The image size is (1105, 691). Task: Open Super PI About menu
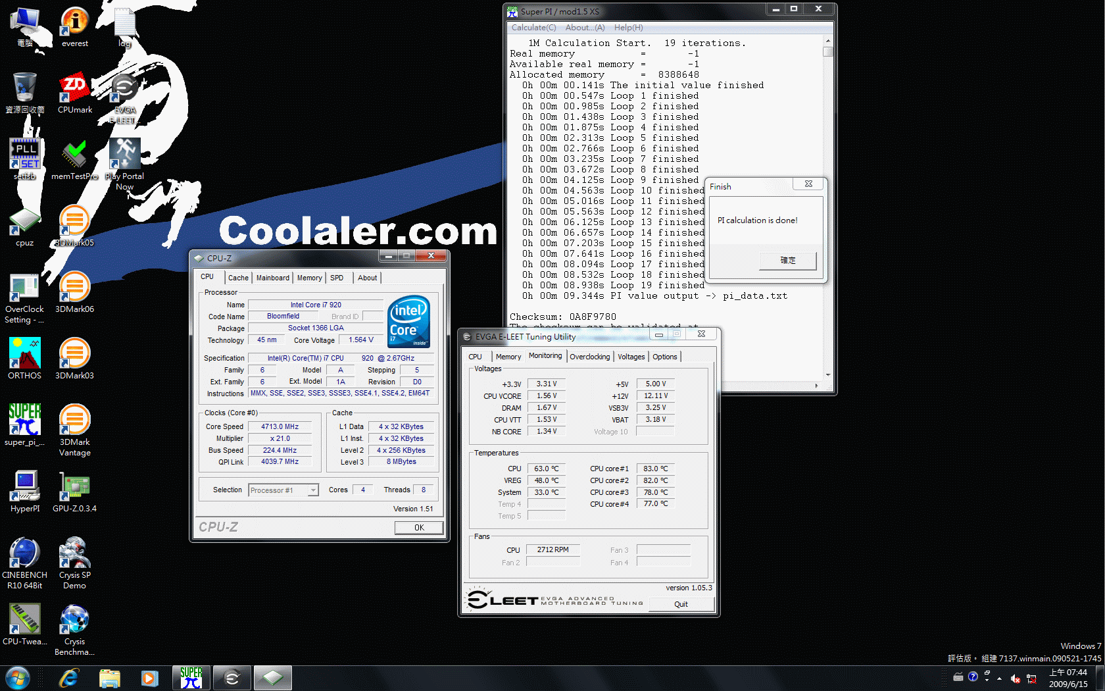585,28
